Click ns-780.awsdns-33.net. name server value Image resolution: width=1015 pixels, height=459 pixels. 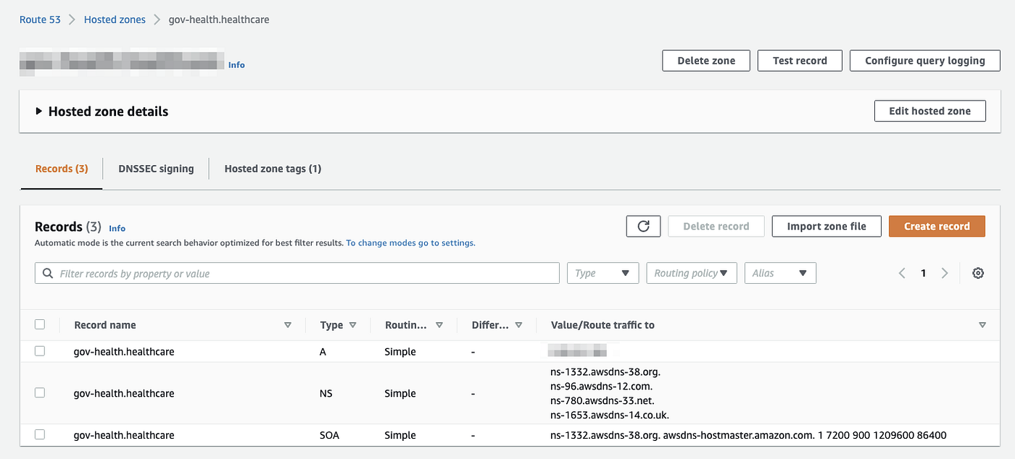tap(602, 400)
